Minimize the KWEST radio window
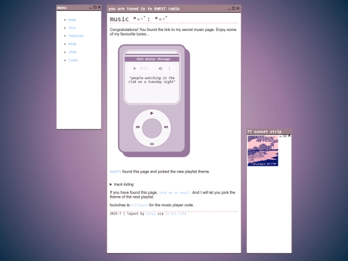The height and width of the screenshot is (261, 348). pyautogui.click(x=229, y=9)
